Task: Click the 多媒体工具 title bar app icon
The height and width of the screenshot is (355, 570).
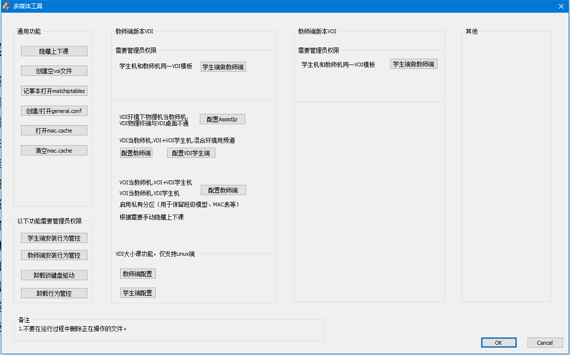Action: (x=6, y=6)
